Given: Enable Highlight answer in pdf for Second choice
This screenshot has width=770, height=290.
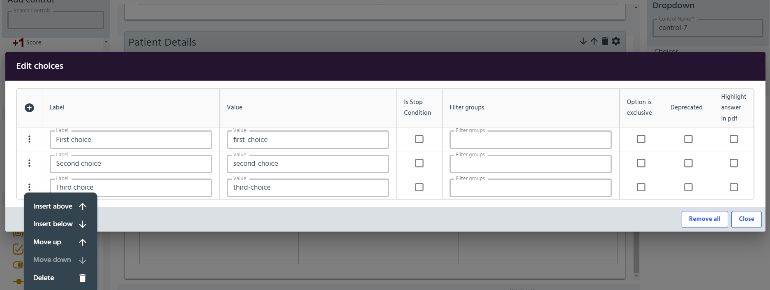Looking at the screenshot, I should (x=734, y=163).
